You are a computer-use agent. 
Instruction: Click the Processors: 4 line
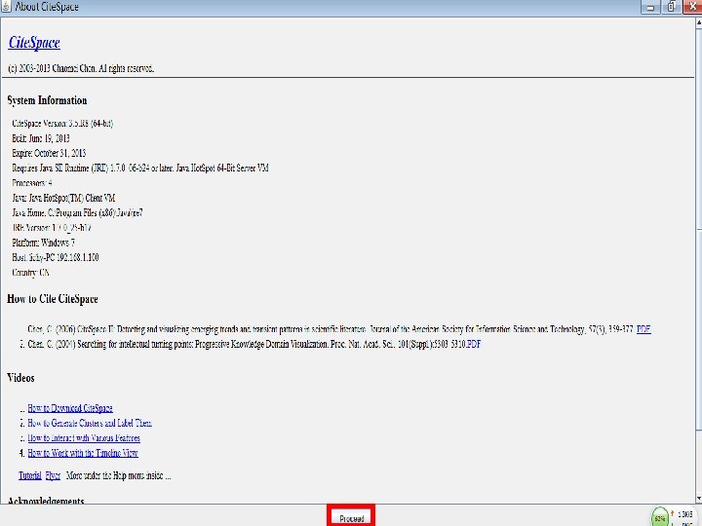coord(32,183)
